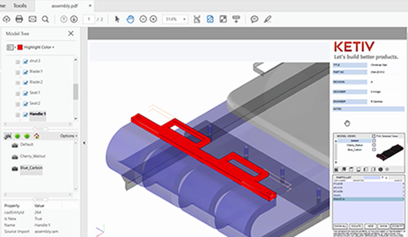Image resolution: width=408 pixels, height=237 pixels.
Task: Print the document with the printer icon
Action: point(19,19)
